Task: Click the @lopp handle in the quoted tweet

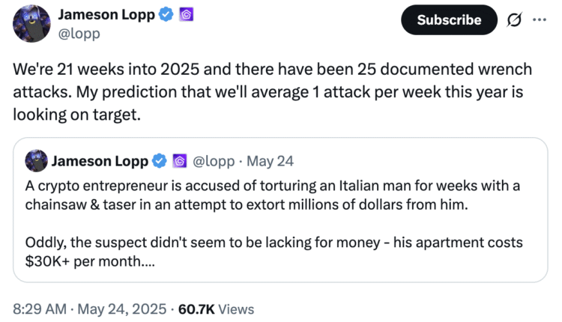Action: [214, 160]
